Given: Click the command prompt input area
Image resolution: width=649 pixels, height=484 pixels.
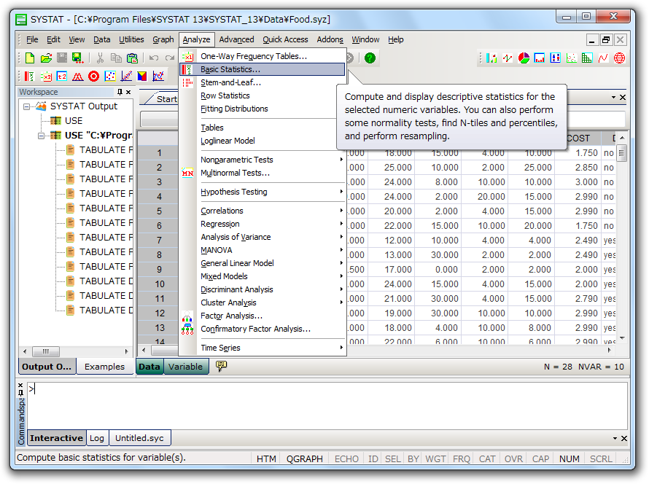Looking at the screenshot, I should tap(327, 405).
